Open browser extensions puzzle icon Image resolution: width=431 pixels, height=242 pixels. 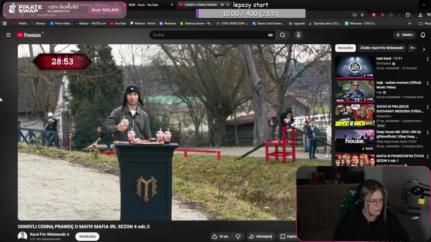(x=408, y=15)
